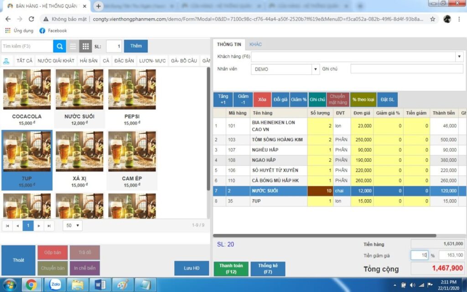Click the browser address bar URL
The width and height of the screenshot is (467, 292).
coord(258,19)
